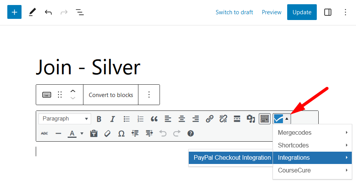Move the block down
Viewport: 356px width, 194px height.
click(x=73, y=98)
